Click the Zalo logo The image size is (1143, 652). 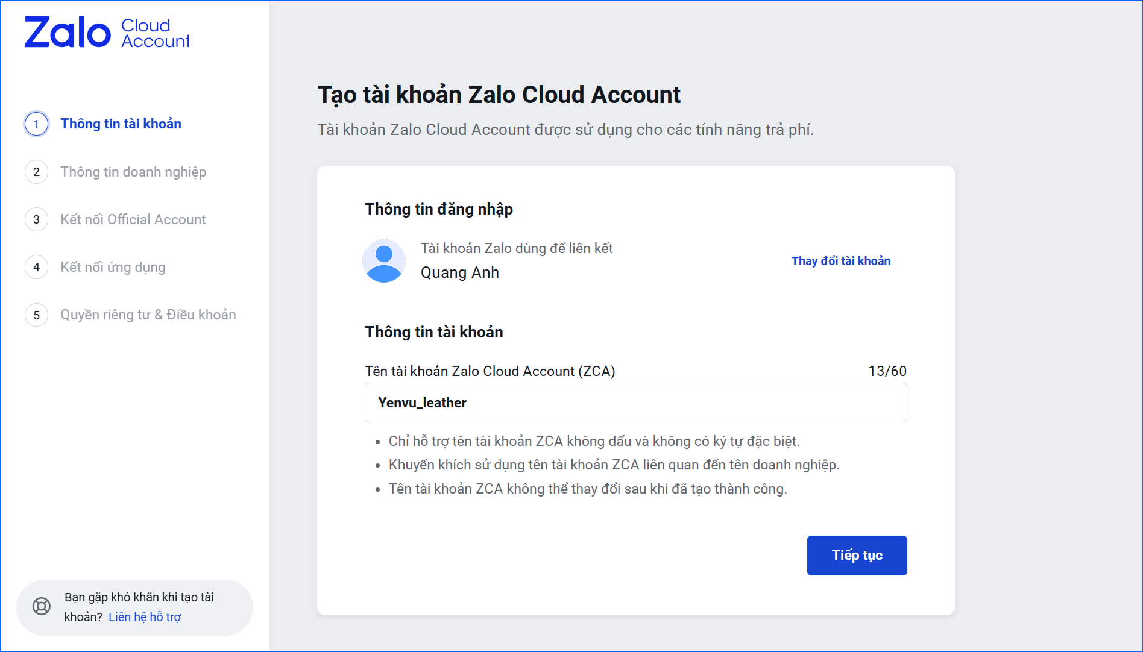68,33
